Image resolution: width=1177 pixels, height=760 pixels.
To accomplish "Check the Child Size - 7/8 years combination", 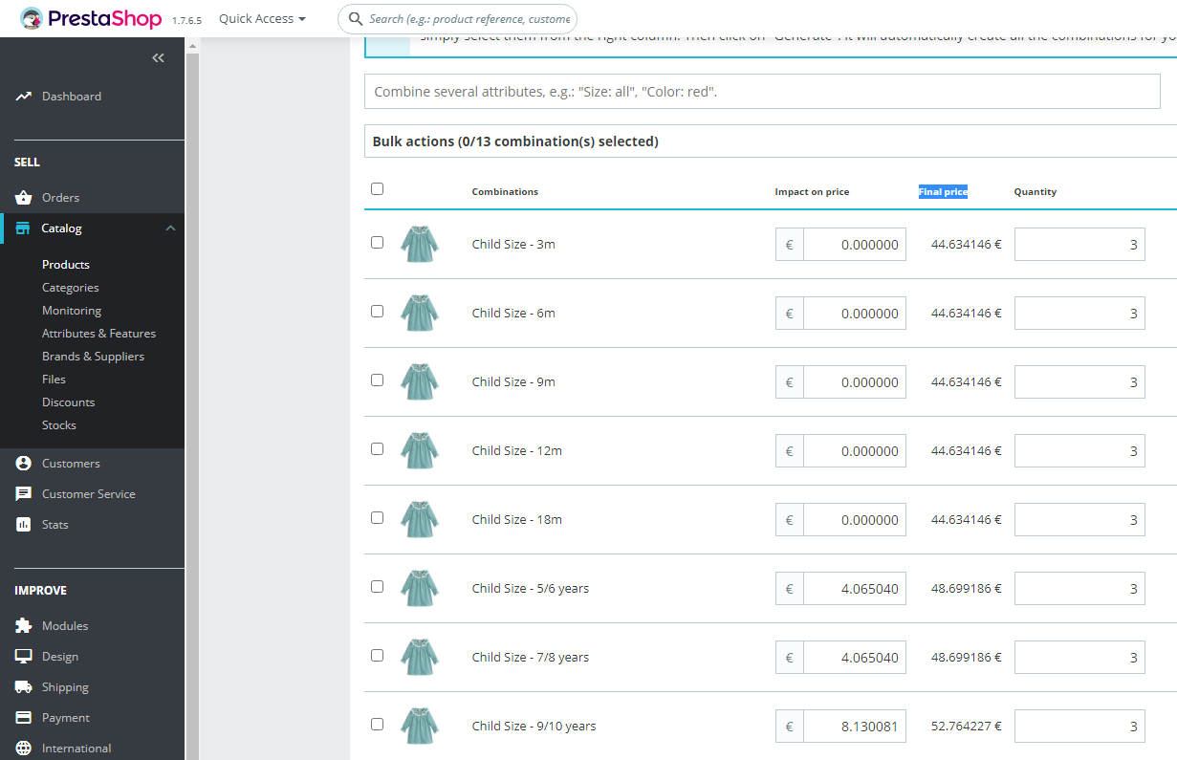I will coord(377,656).
